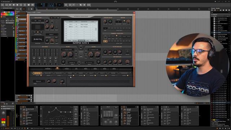This screenshot has width=231, height=130.
Task: Select the MOD MATRIX tab in the display
Action: [82, 41]
